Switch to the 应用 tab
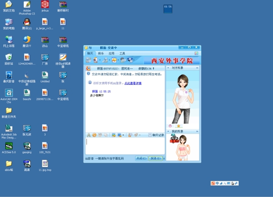This screenshot has width=273, height=197. pyautogui.click(x=111, y=53)
